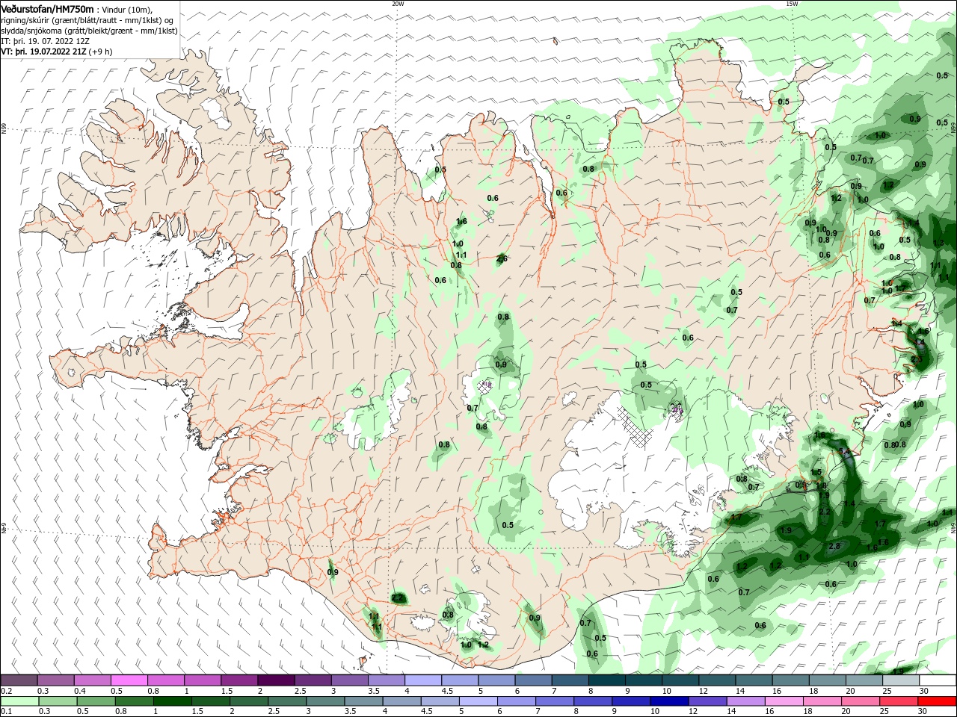Click the '0.4' label in the upper legend
The height and width of the screenshot is (717, 957).
point(80,691)
